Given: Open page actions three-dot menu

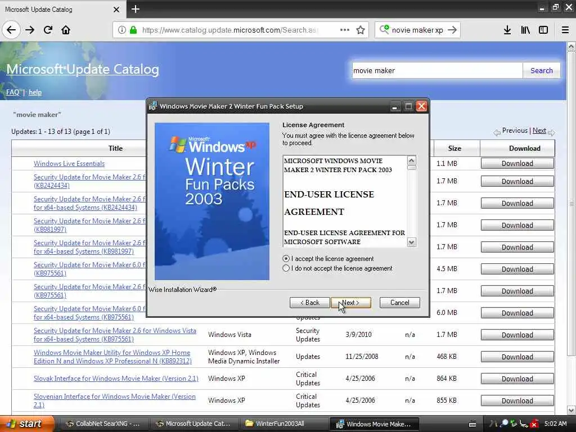Looking at the screenshot, I should (345, 30).
